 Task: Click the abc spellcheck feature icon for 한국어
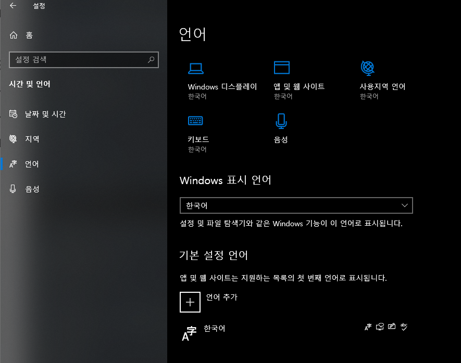tap(404, 327)
